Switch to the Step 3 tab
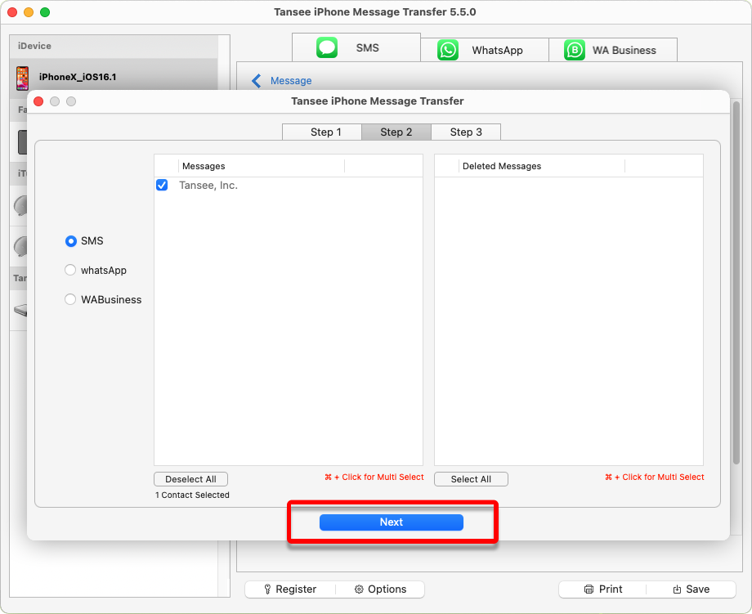 (x=466, y=132)
